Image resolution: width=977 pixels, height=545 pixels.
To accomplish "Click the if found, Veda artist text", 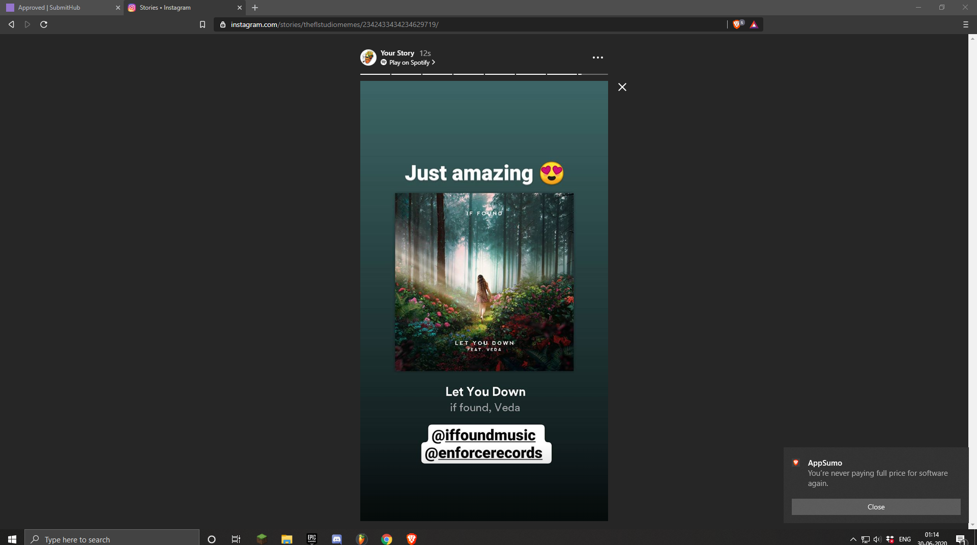I will tap(485, 408).
